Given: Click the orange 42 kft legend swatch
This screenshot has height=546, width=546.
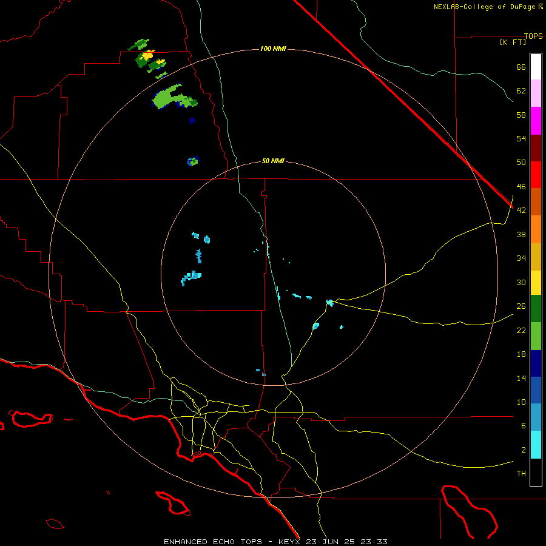Looking at the screenshot, I should [536, 229].
